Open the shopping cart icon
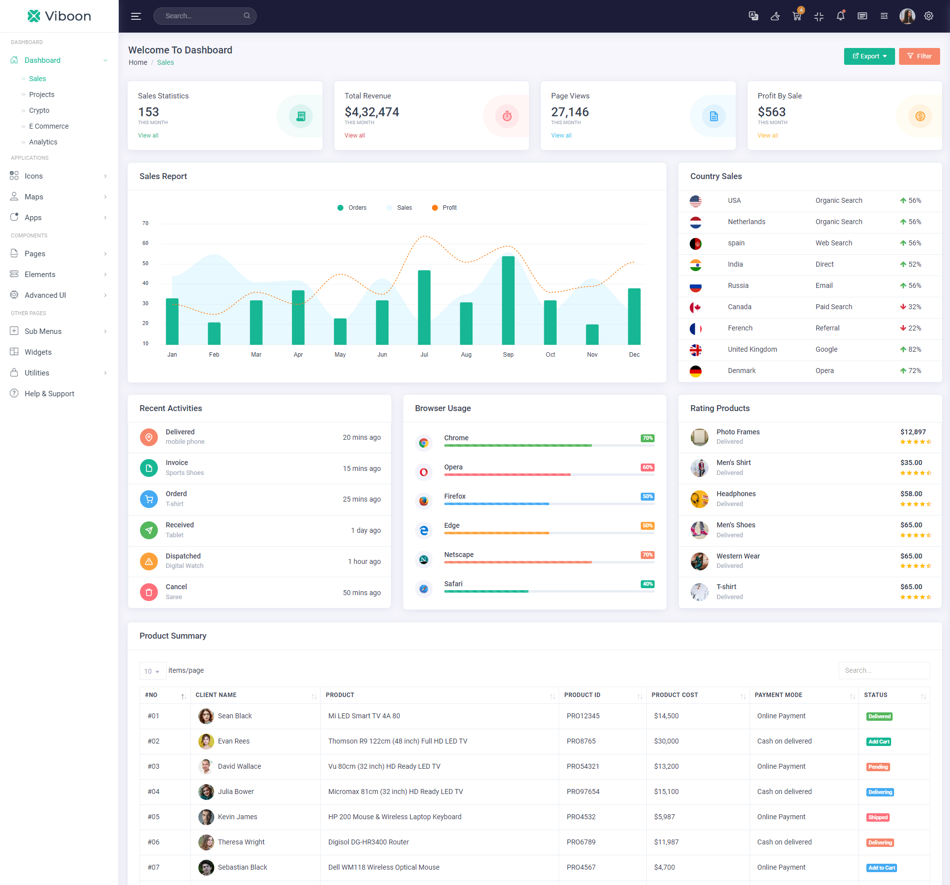This screenshot has width=950, height=885. (797, 16)
